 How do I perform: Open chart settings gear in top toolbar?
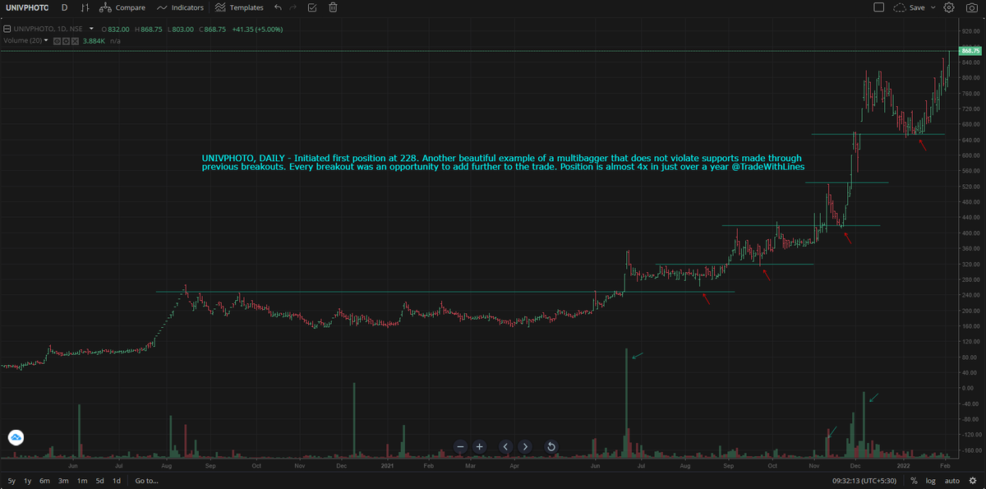(x=949, y=7)
